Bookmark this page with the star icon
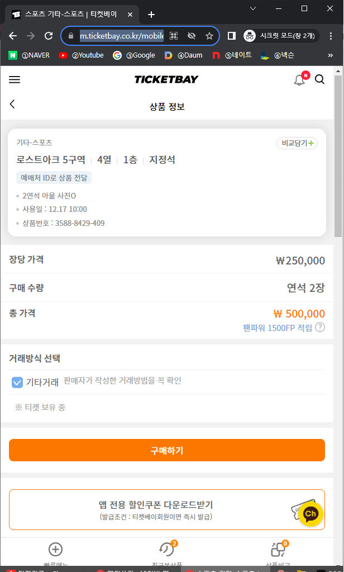Image resolution: width=344 pixels, height=572 pixels. 209,36
